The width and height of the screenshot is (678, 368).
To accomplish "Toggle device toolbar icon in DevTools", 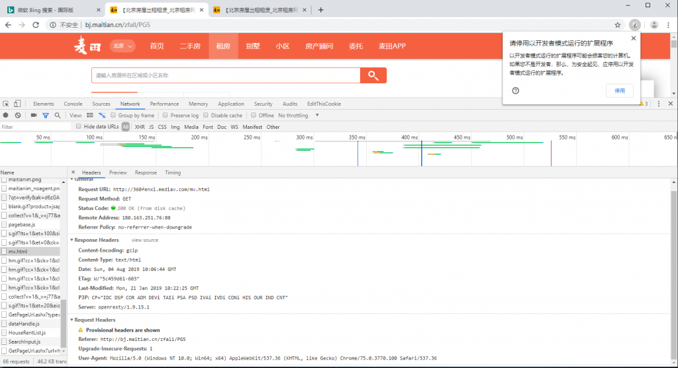I will click(x=18, y=104).
